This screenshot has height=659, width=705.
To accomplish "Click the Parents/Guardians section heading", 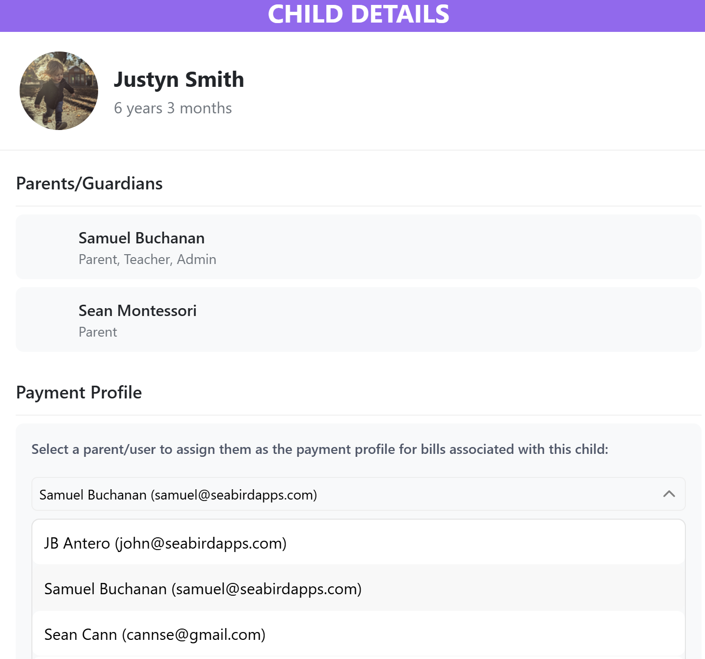I will click(x=89, y=184).
